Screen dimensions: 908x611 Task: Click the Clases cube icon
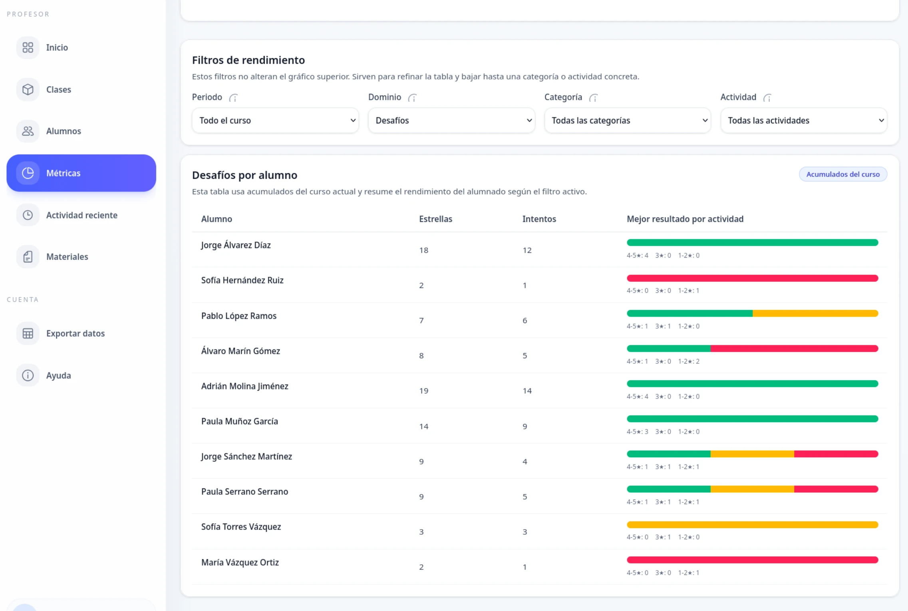point(28,89)
